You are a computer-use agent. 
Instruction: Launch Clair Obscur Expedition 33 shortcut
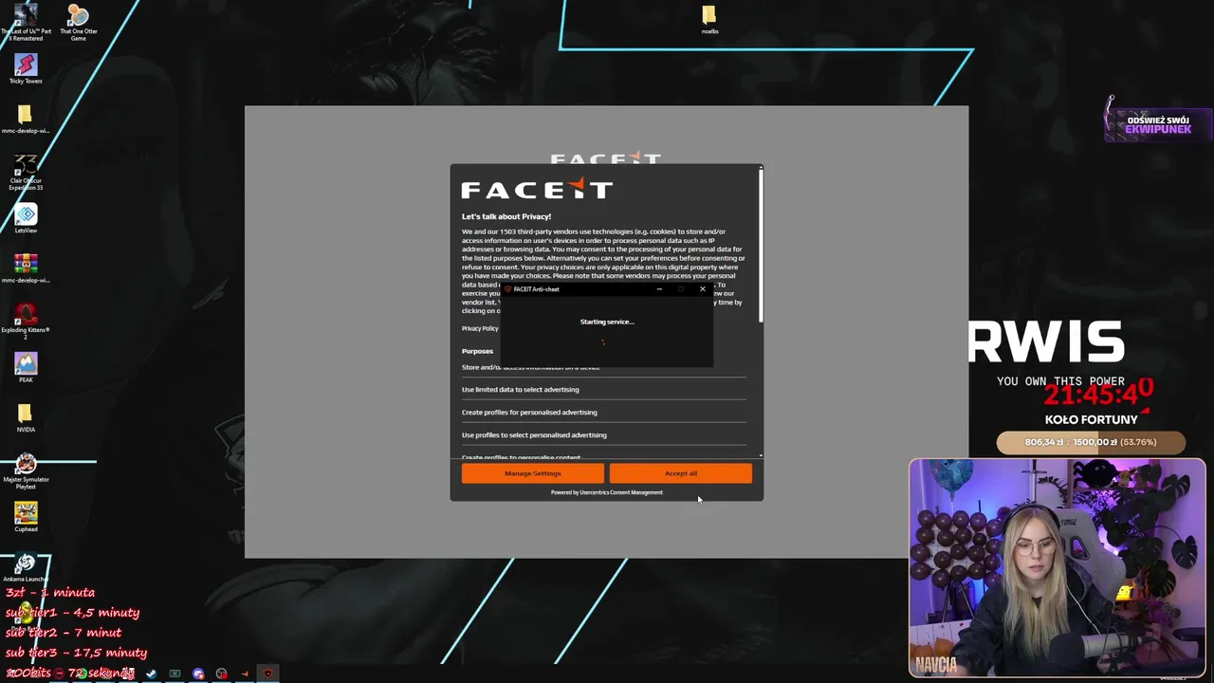coord(26,172)
